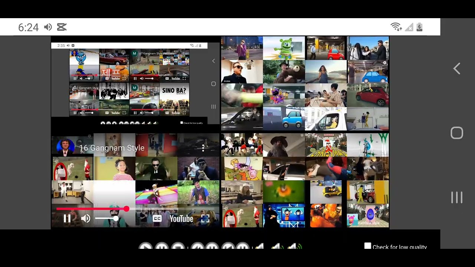Tap the Wi-Fi status icon
The image size is (475, 267).
coord(396,27)
